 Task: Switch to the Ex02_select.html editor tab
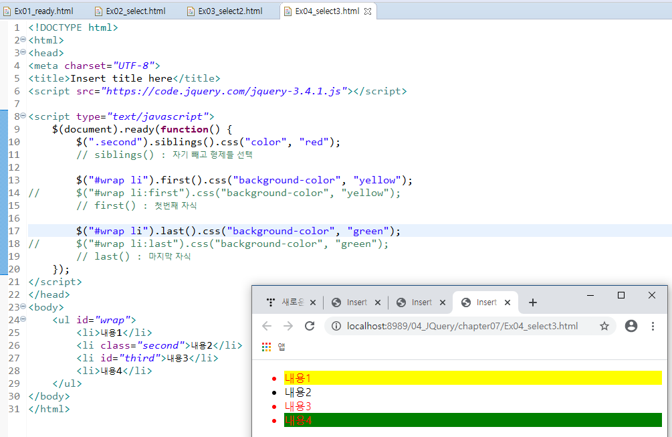[130, 11]
